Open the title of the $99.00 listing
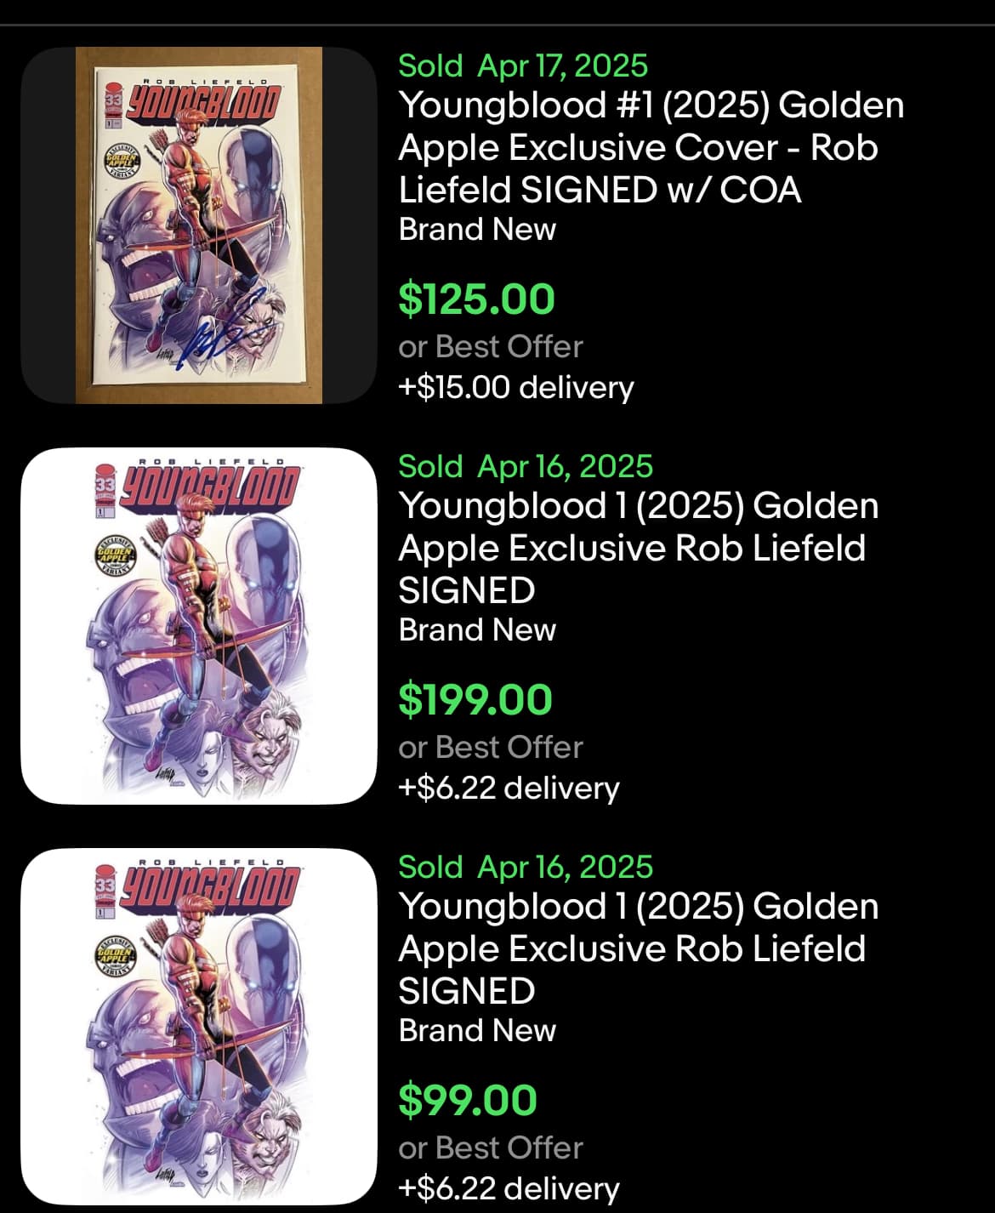This screenshot has height=1213, width=995. pos(639,948)
